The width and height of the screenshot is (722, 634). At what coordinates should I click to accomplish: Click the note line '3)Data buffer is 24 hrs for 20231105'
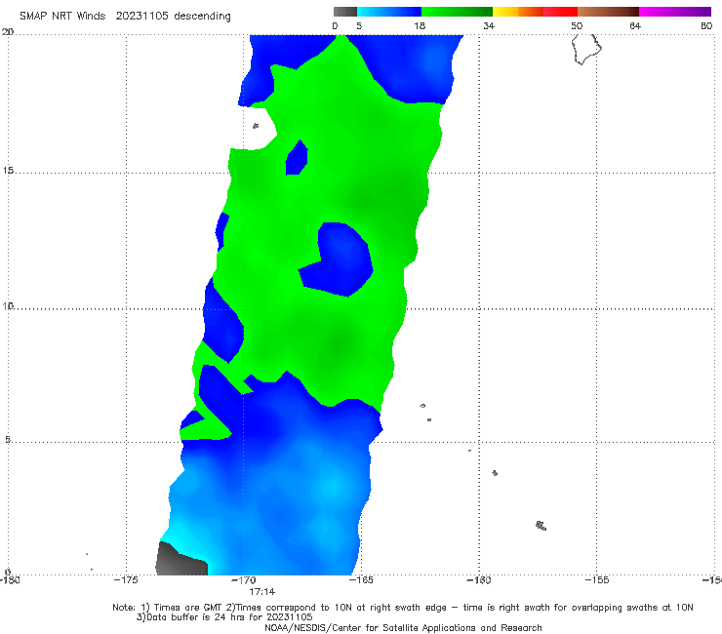(224, 617)
